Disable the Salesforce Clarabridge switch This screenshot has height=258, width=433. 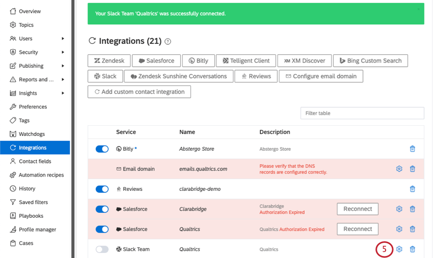click(x=102, y=209)
